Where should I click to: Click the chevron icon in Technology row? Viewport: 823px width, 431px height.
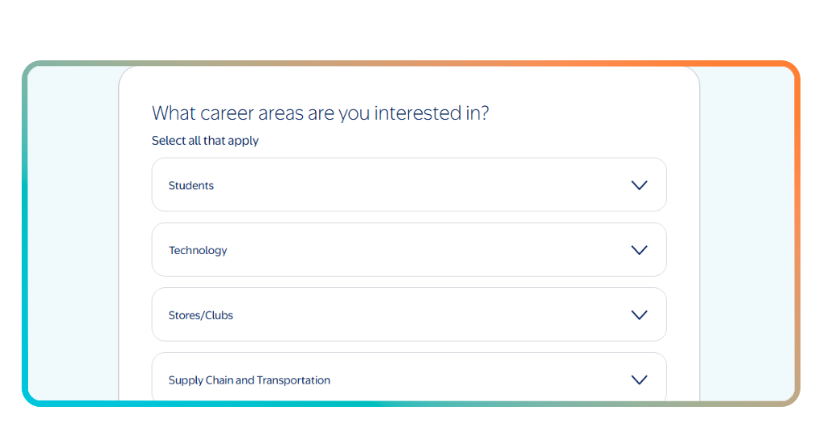(x=639, y=250)
